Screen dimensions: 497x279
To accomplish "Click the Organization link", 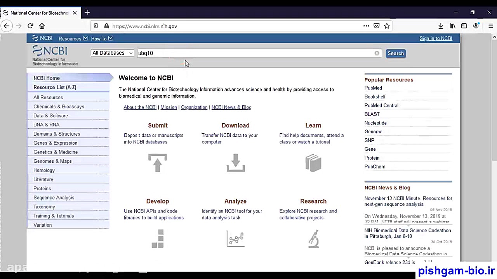I will pyautogui.click(x=194, y=107).
